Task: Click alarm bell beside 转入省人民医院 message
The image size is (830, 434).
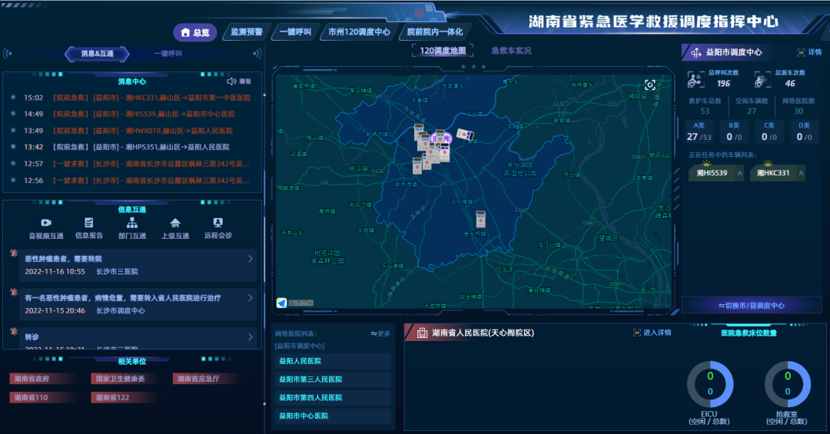Action: coord(14,292)
